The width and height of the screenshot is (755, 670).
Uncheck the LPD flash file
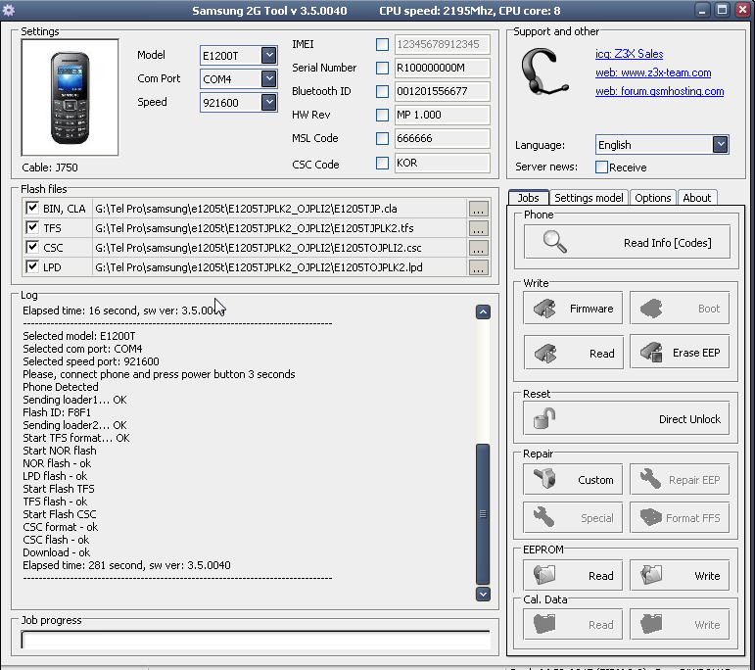tap(32, 266)
